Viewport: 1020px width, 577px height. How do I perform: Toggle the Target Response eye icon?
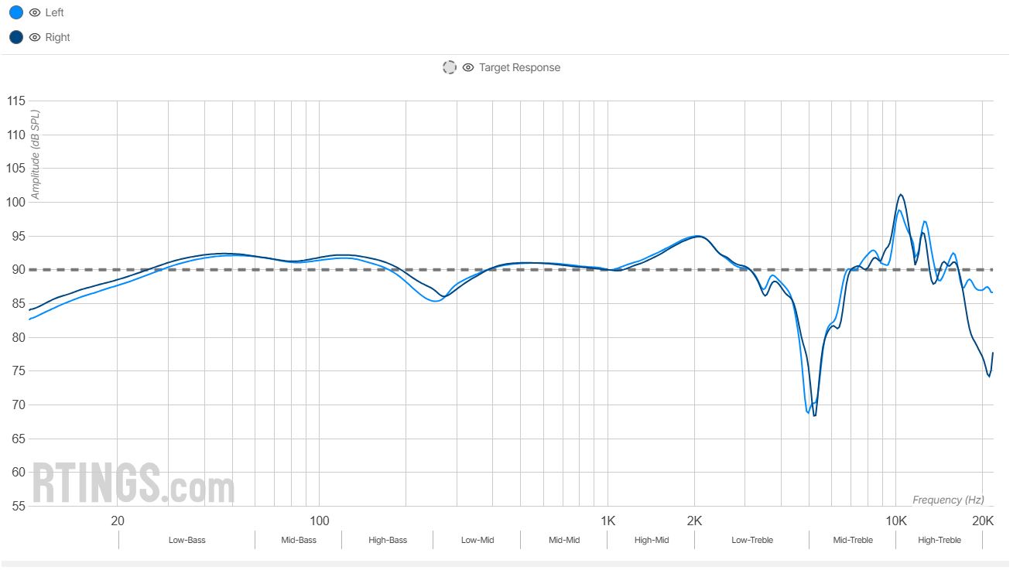tap(468, 67)
